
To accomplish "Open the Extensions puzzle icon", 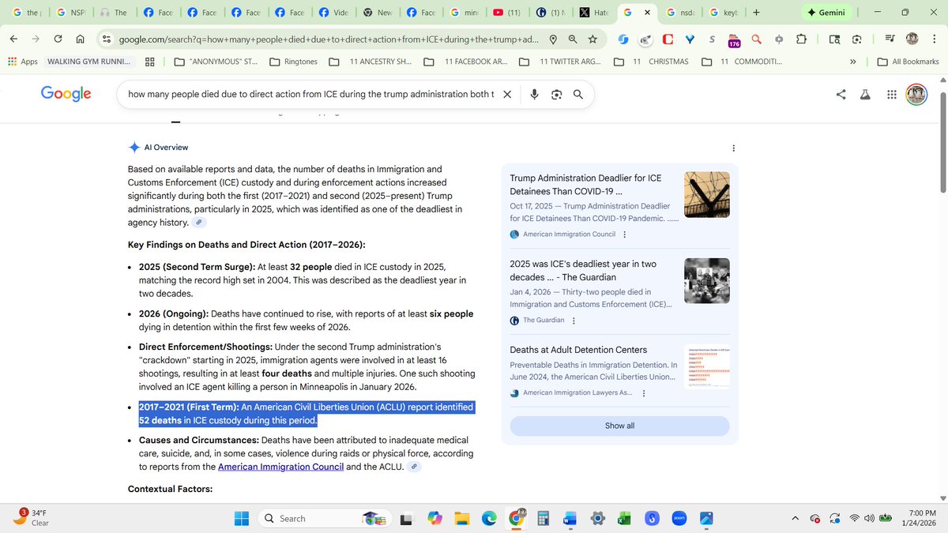I will [x=802, y=39].
